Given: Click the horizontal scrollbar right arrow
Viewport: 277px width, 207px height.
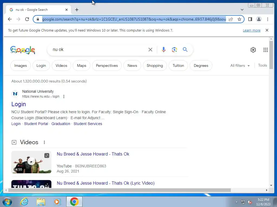Looking at the screenshot, I should pos(266,190).
